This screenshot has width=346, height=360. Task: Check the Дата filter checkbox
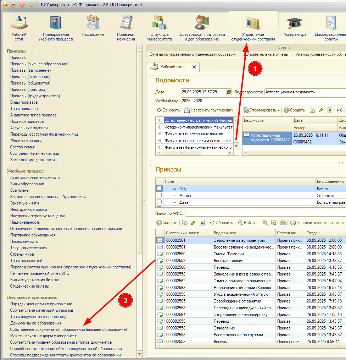(x=160, y=202)
